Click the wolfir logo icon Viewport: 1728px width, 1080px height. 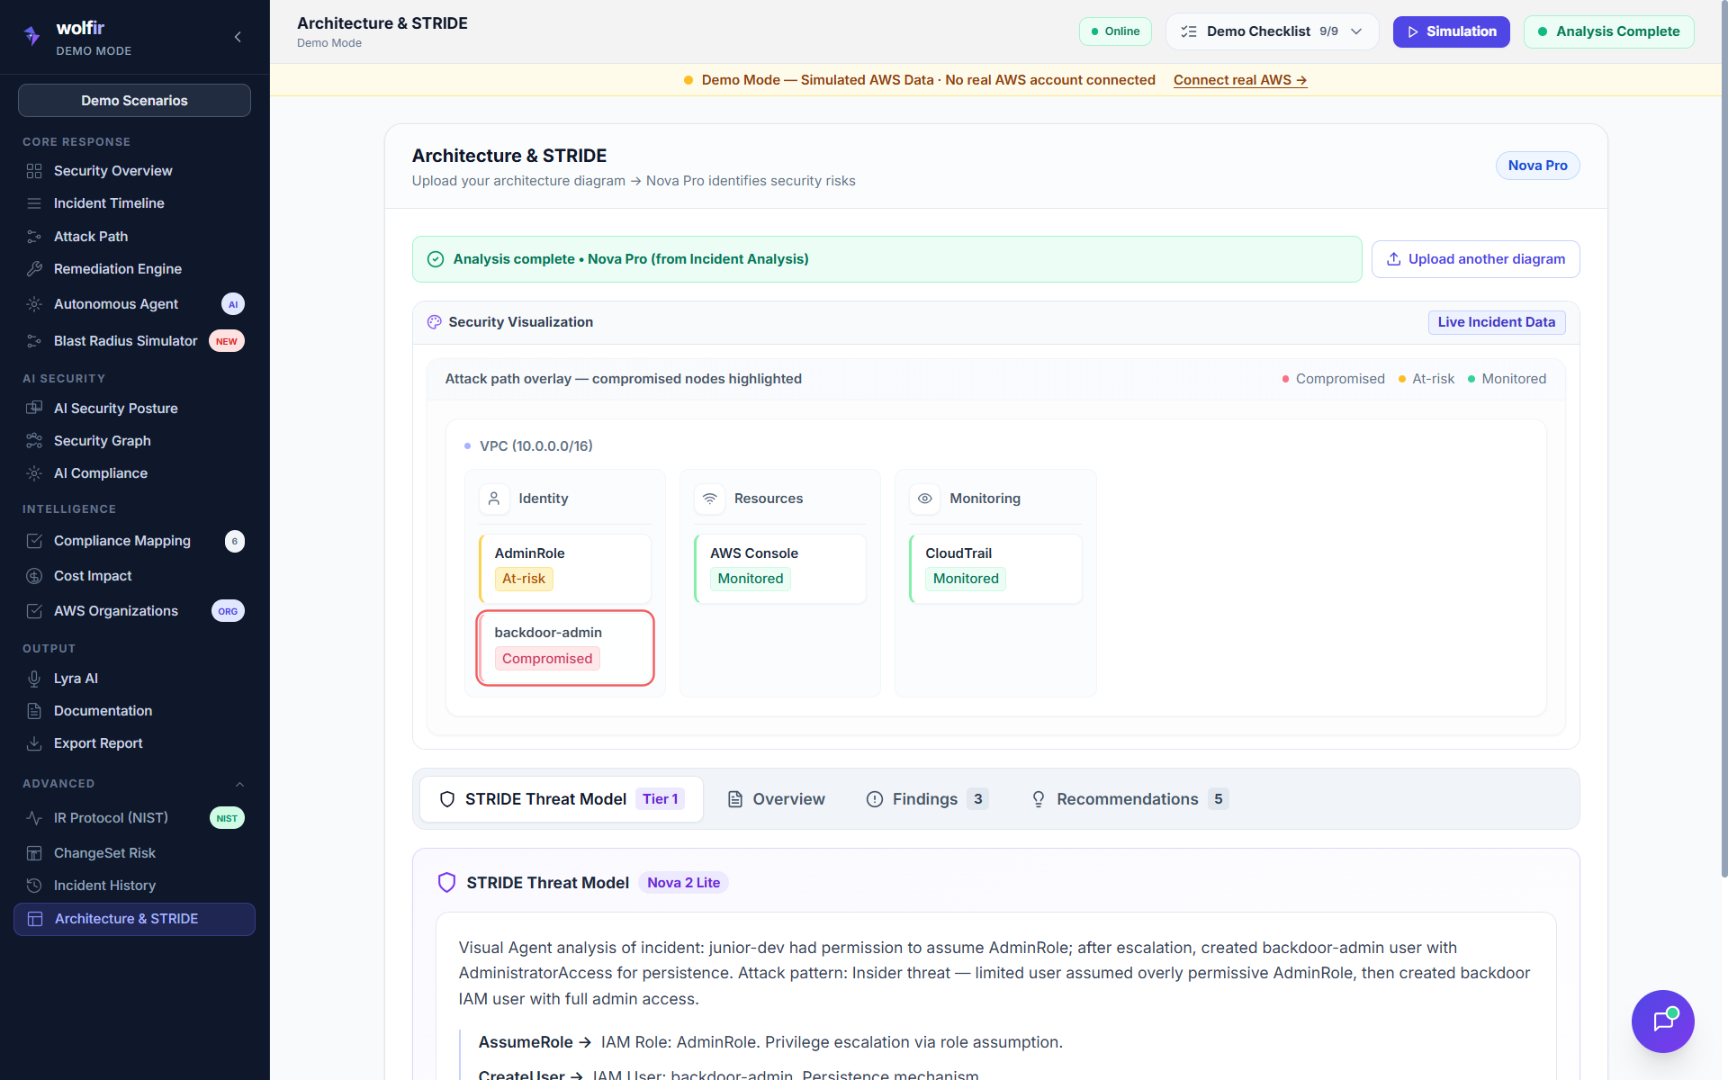pyautogui.click(x=32, y=36)
